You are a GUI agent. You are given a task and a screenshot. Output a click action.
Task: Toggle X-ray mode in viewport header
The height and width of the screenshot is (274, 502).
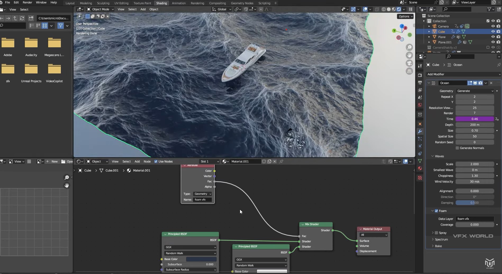tap(377, 9)
